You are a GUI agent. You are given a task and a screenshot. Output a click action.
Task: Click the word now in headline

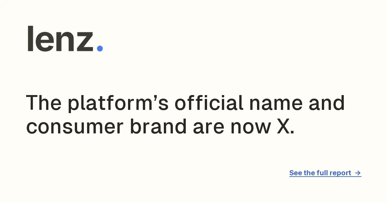click(x=250, y=128)
